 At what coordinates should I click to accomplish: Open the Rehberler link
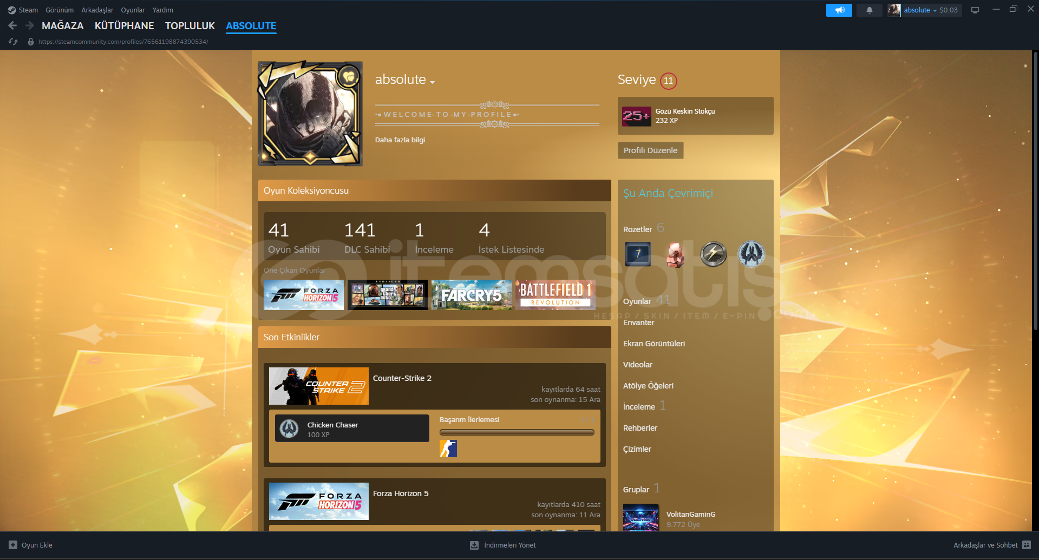(641, 428)
